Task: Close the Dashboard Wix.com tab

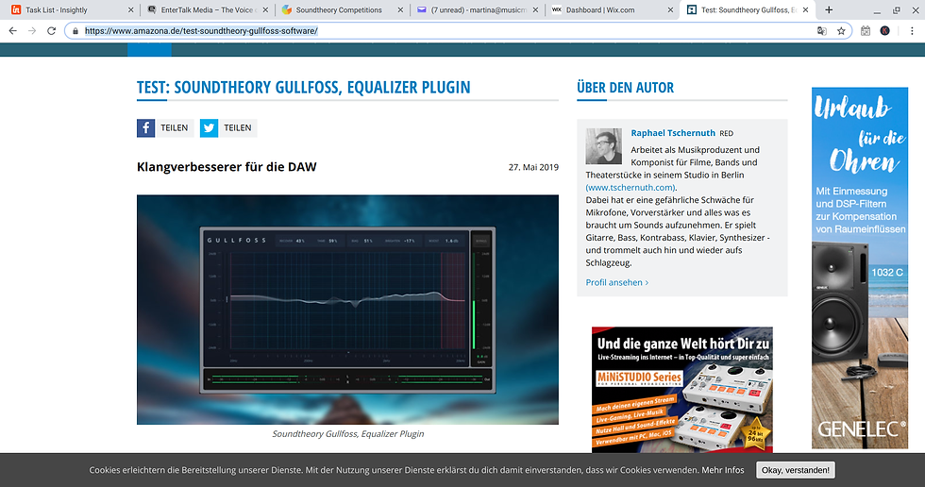Action: [670, 10]
